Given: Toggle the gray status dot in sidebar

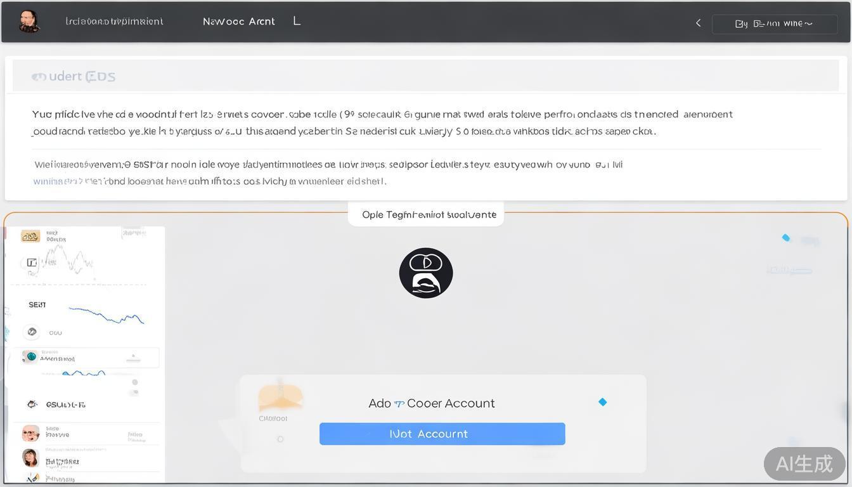Looking at the screenshot, I should pos(134,382).
